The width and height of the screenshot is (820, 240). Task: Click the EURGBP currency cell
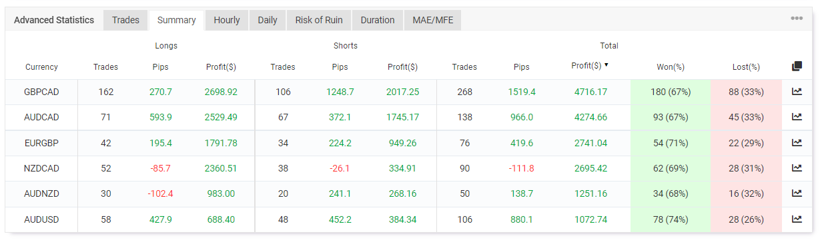(41, 142)
